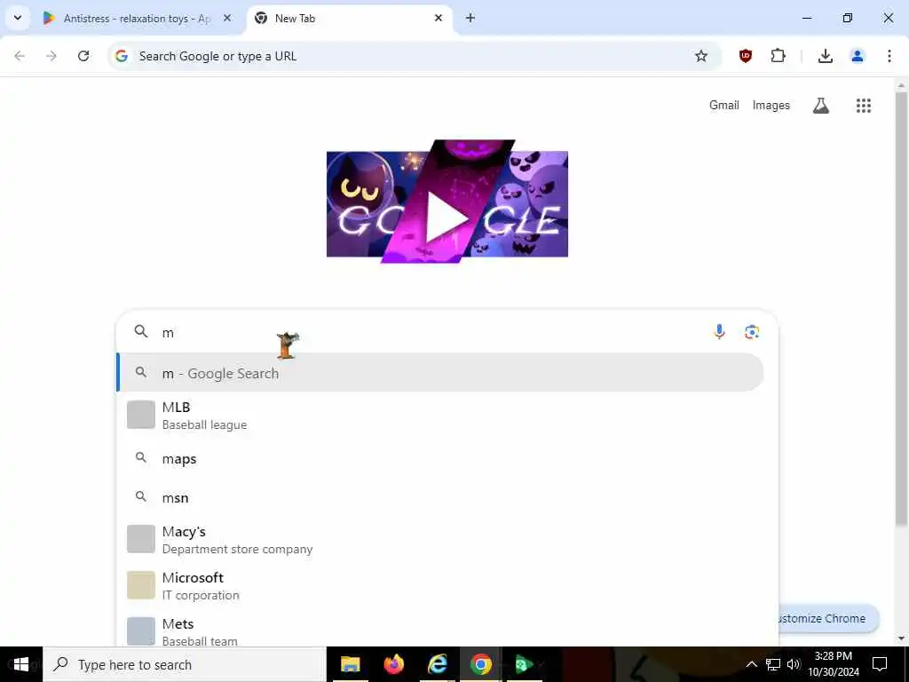
Task: Select the m - Google Search suggestion
Action: point(440,373)
